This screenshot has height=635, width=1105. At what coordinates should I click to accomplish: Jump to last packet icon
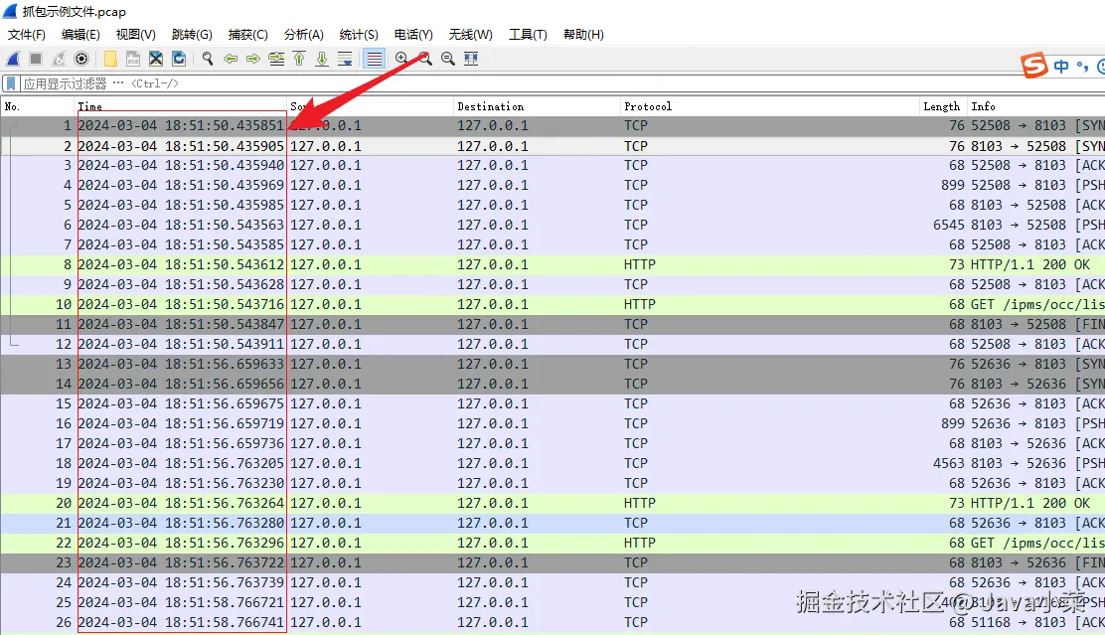pyautogui.click(x=322, y=60)
